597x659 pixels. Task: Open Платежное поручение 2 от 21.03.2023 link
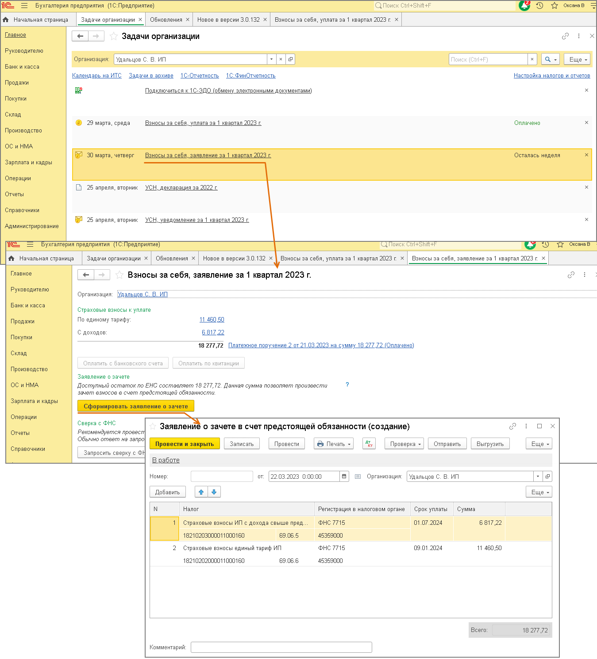coord(321,345)
